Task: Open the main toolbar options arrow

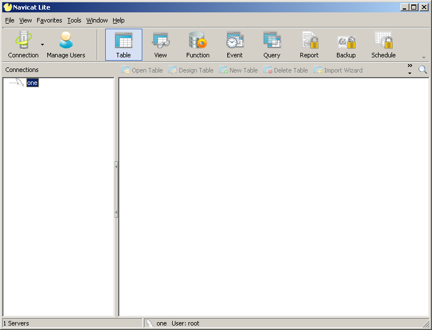Action: (424, 57)
